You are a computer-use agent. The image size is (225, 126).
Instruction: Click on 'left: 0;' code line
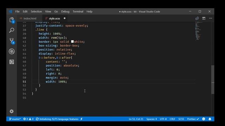[x=53, y=70]
